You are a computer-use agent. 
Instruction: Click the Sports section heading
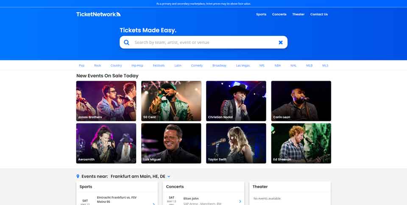[x=86, y=187]
